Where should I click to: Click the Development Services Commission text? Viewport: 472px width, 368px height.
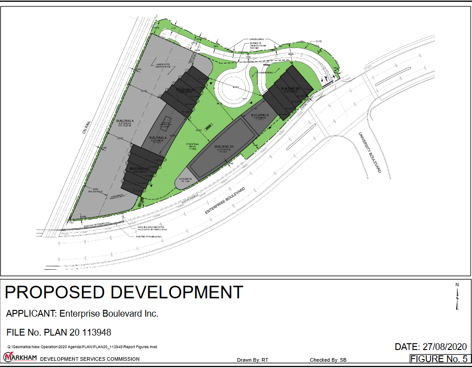[x=90, y=359]
